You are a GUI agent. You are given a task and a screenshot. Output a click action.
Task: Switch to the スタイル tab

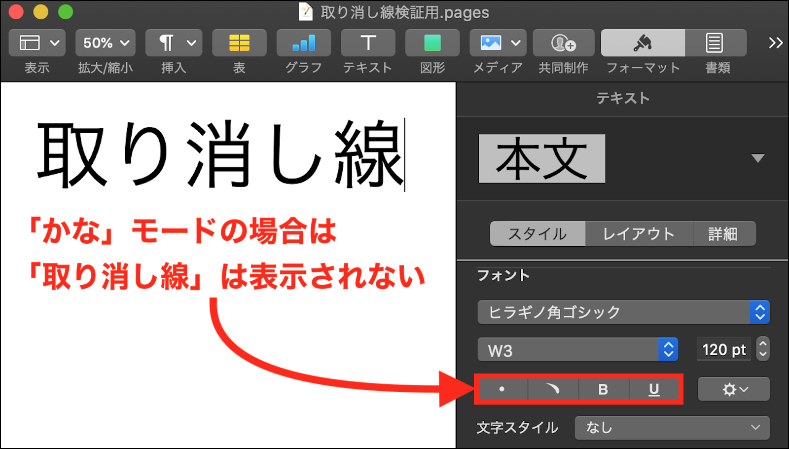click(538, 233)
